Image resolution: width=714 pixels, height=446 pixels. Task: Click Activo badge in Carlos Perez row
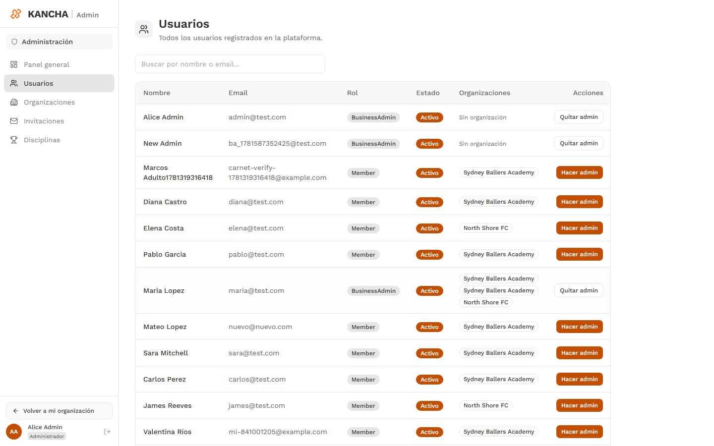coord(429,380)
